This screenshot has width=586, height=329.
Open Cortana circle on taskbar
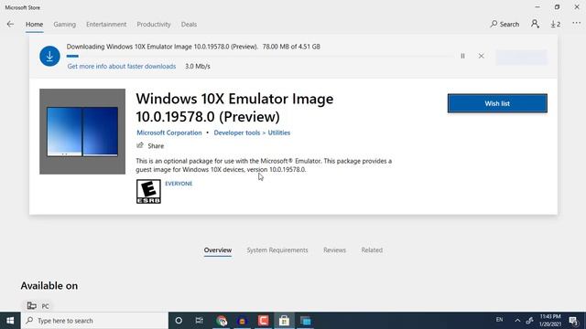[x=179, y=321]
